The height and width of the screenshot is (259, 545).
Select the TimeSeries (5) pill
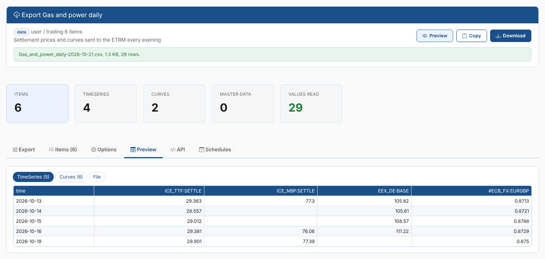[x=33, y=177]
